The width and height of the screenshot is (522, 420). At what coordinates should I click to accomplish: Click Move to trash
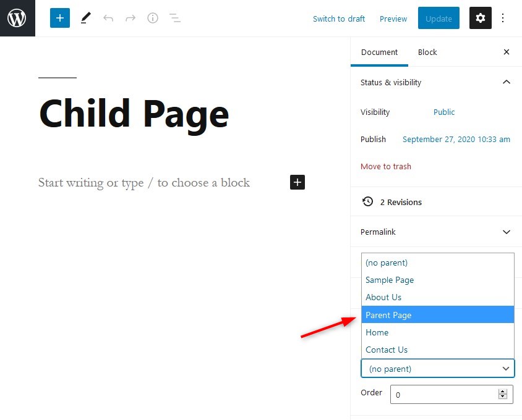pos(386,166)
